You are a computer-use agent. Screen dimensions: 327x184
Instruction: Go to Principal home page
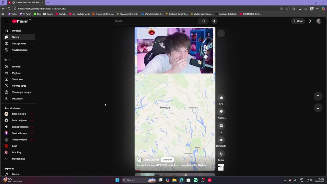[19, 31]
